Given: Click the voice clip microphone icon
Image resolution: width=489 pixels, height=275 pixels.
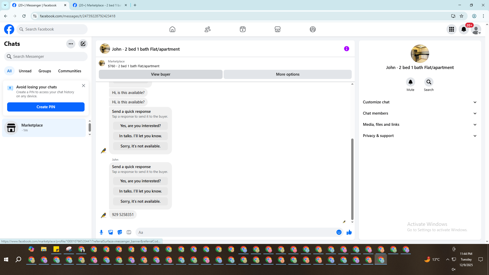Looking at the screenshot, I should point(101,232).
